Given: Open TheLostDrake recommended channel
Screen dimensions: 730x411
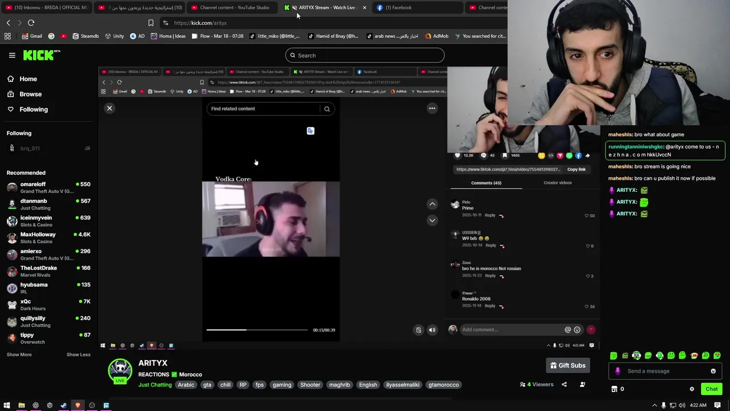Looking at the screenshot, I should 48,271.
